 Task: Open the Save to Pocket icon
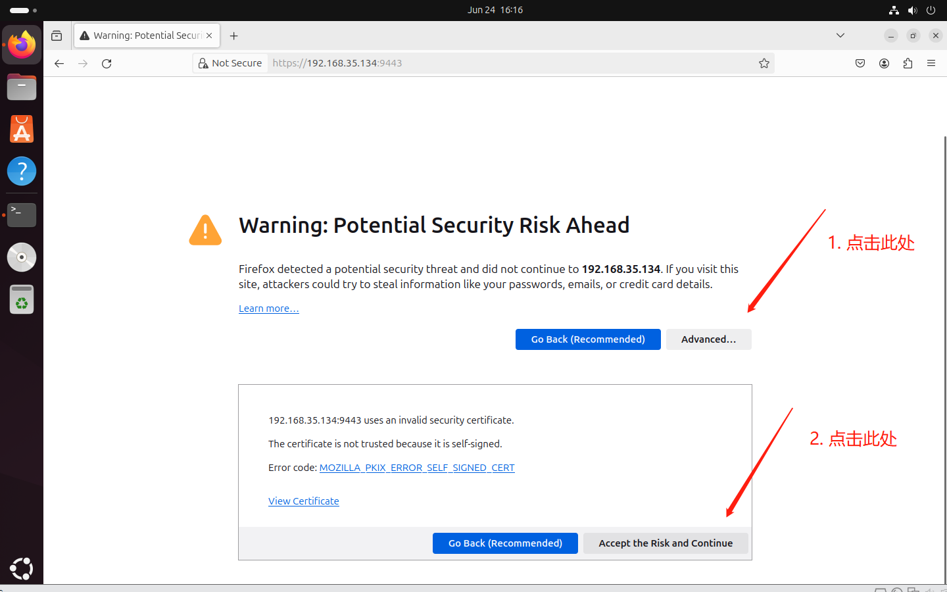860,63
